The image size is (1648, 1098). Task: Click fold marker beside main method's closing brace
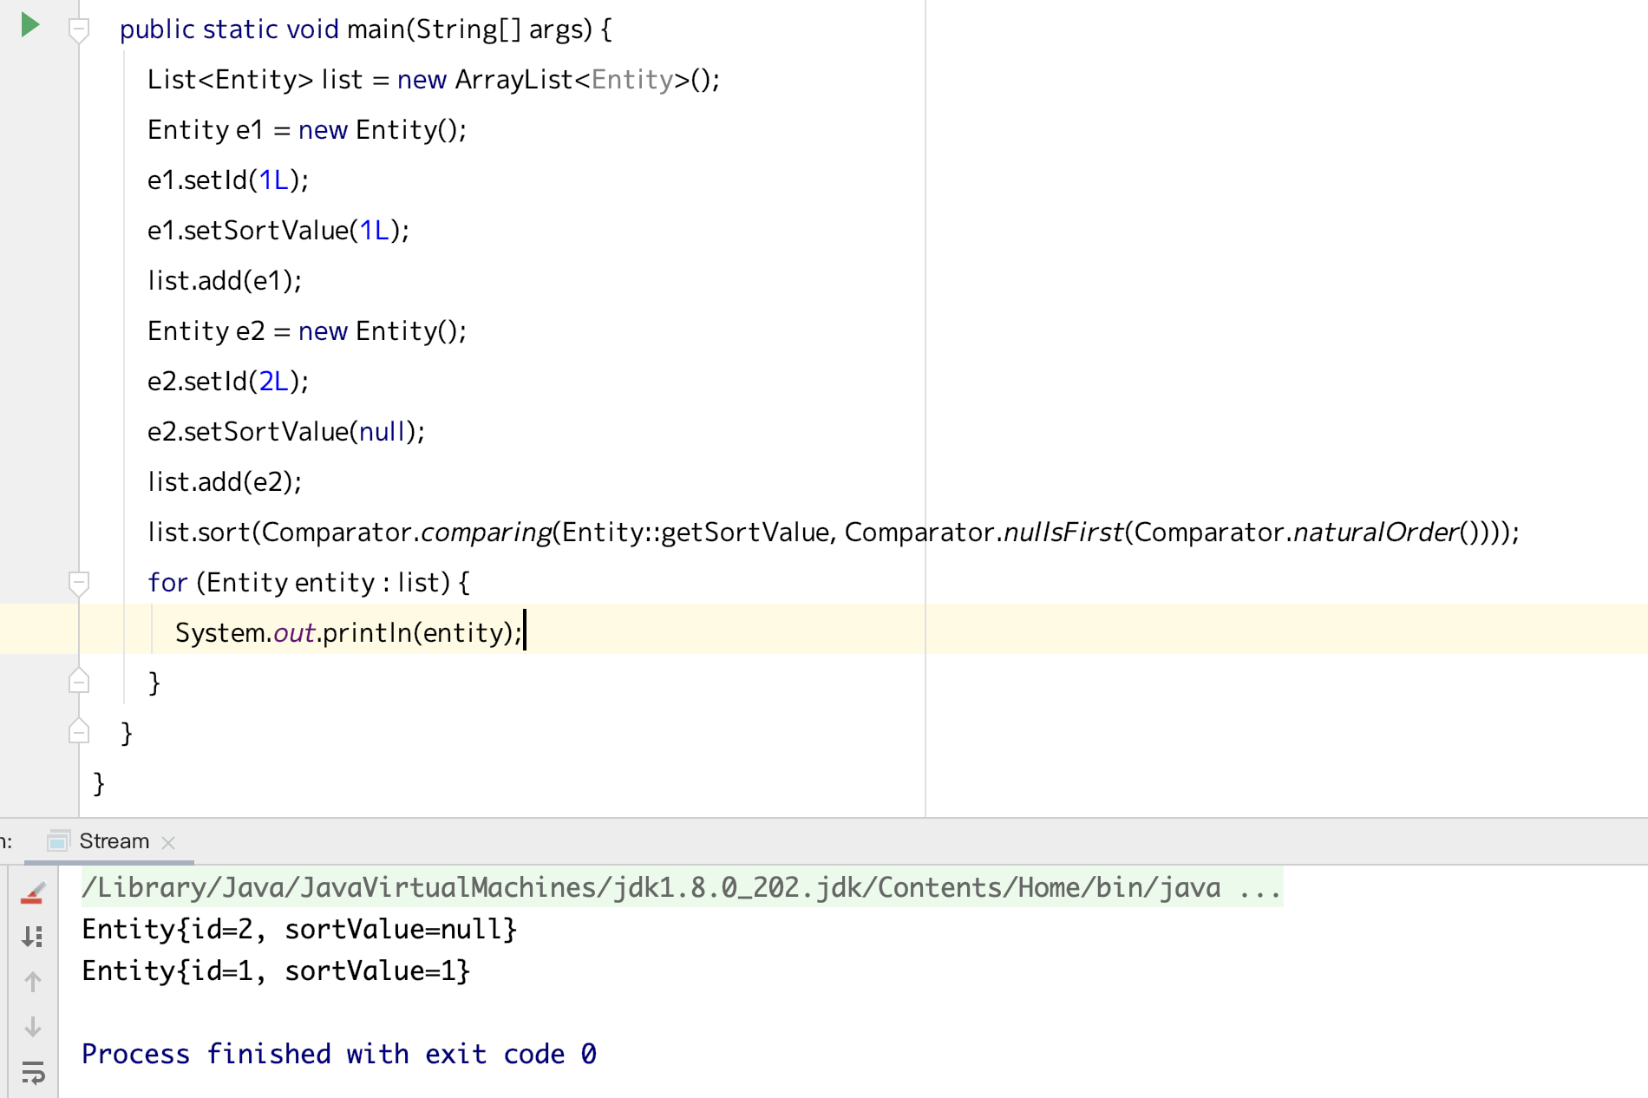point(79,733)
